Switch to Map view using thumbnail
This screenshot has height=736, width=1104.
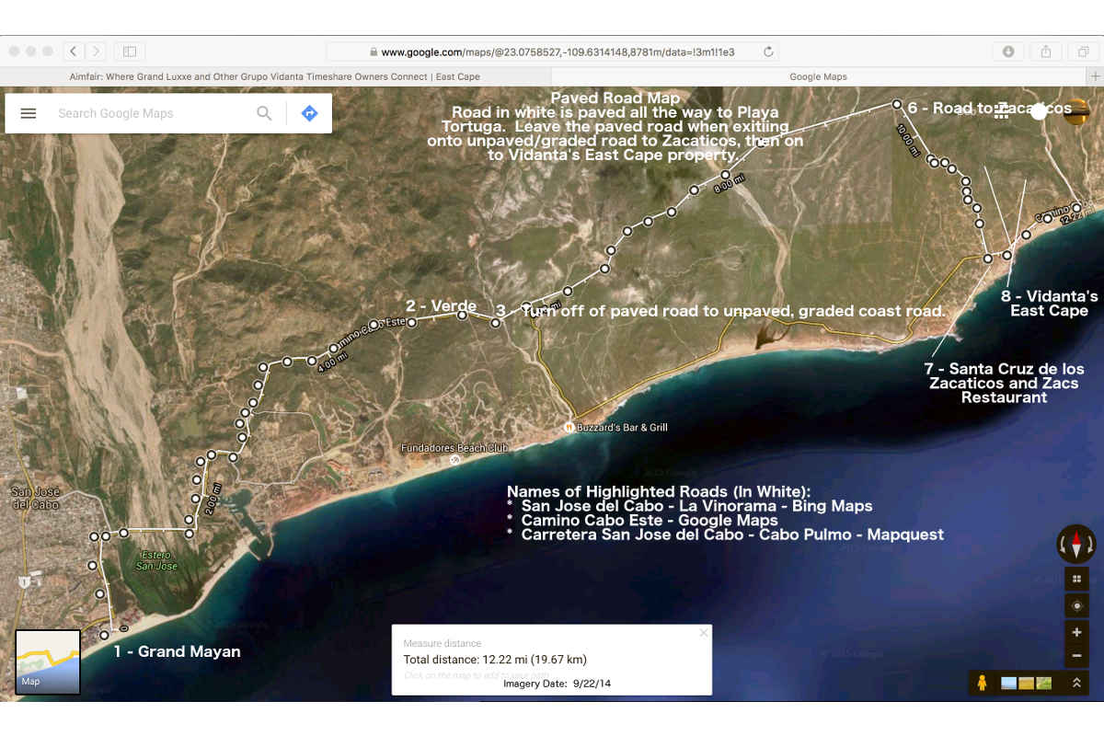coord(48,661)
